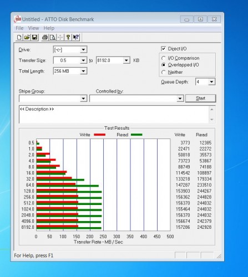Open the Help menu
This screenshot has height=277, width=248.
pyautogui.click(x=49, y=28)
